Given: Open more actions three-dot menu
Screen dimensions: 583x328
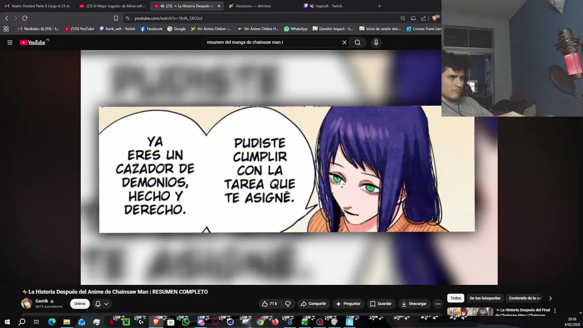Looking at the screenshot, I should pyautogui.click(x=438, y=304).
